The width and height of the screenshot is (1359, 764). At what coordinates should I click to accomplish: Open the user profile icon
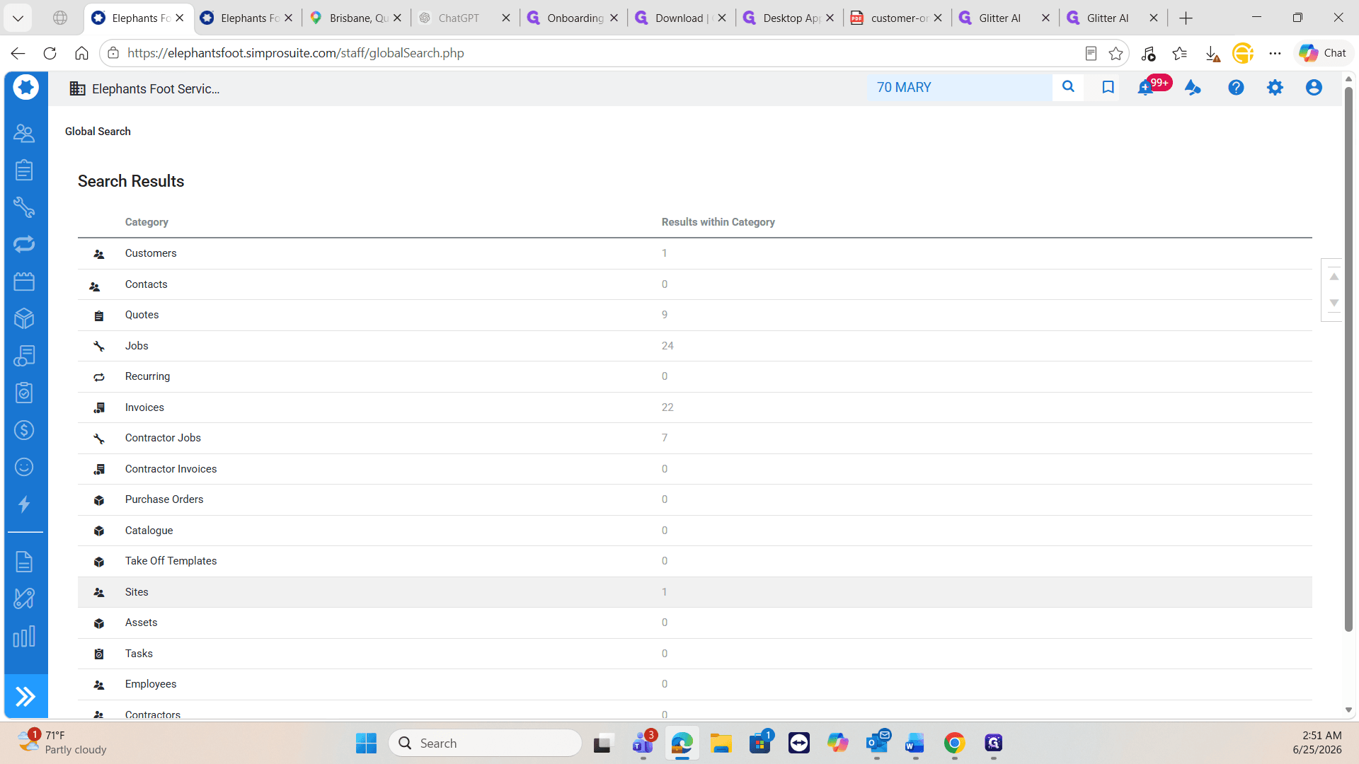tap(1314, 88)
